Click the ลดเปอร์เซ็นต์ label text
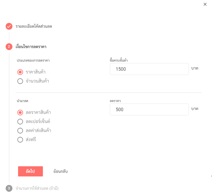The width and height of the screenshot is (212, 192). point(38,121)
